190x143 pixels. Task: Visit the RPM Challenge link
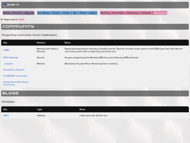click(11, 58)
